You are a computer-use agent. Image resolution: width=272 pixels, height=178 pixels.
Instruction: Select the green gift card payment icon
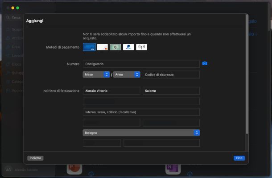point(115,47)
